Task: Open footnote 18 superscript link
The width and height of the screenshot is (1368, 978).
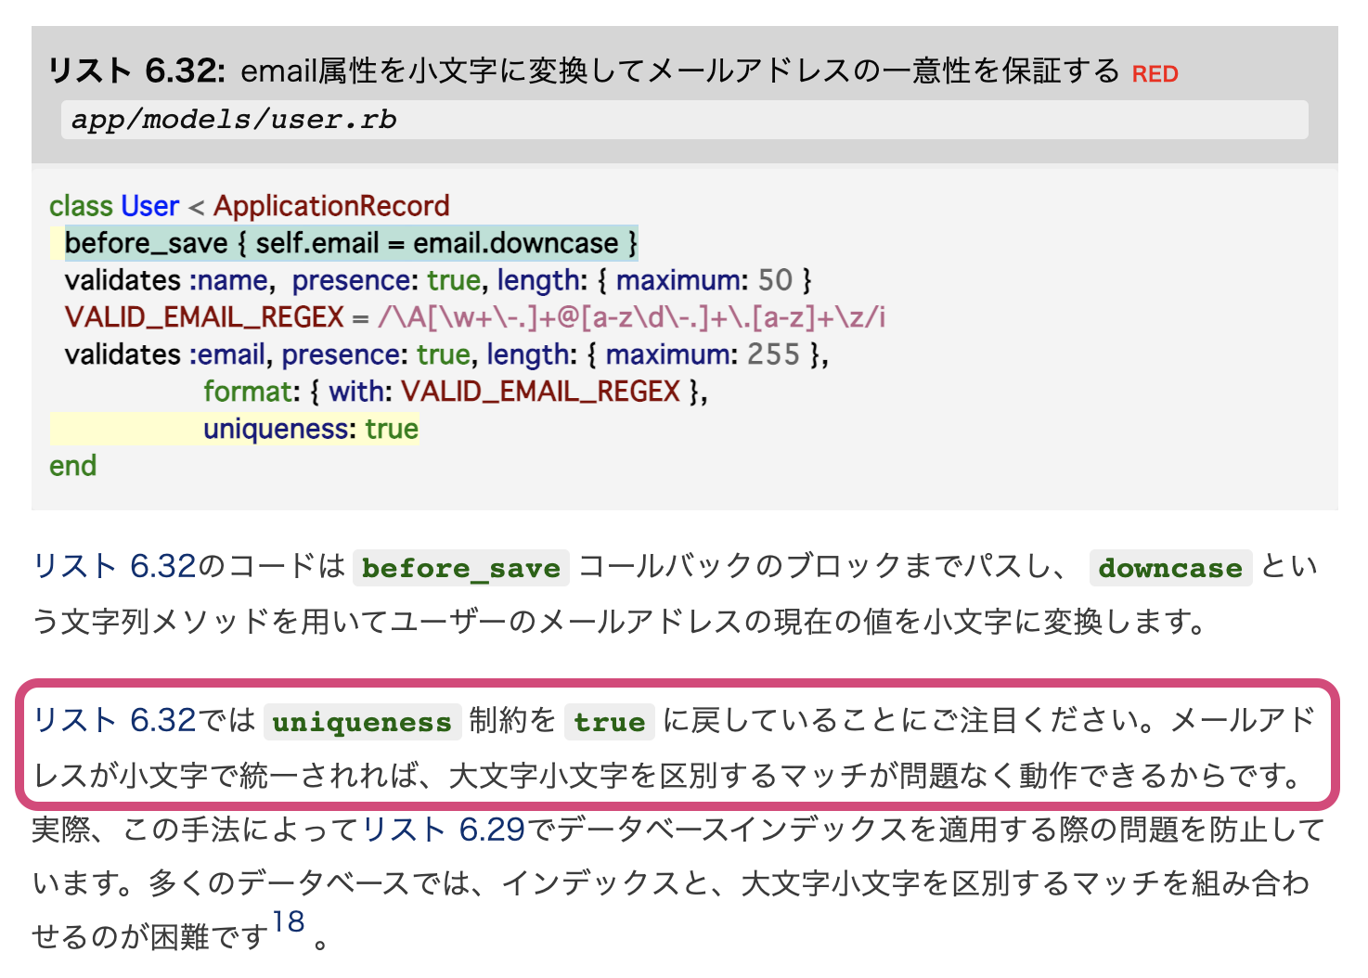Action: click(x=289, y=920)
